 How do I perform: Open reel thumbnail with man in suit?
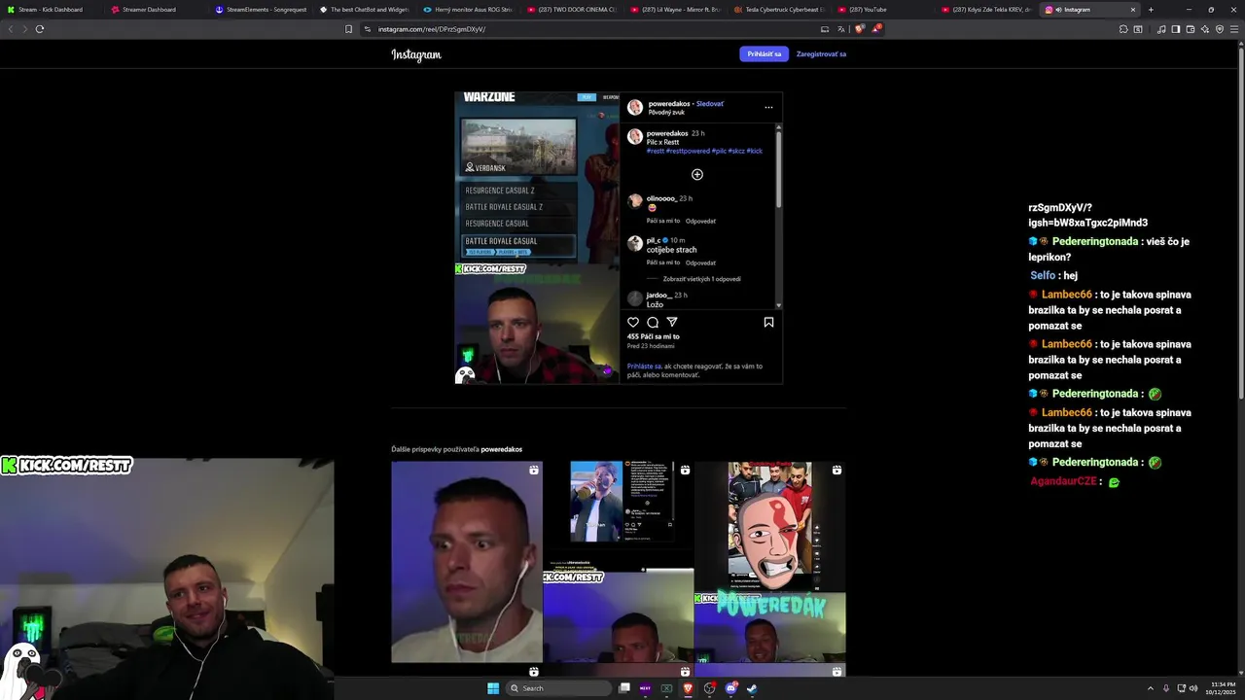(x=619, y=562)
